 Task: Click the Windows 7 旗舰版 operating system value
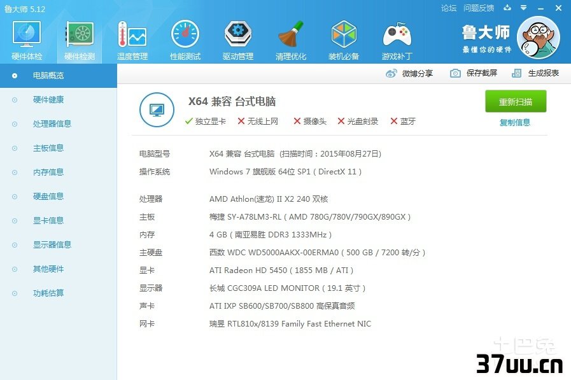[x=285, y=172]
